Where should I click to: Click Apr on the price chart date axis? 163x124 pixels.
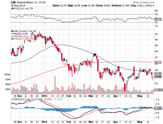(115, 96)
